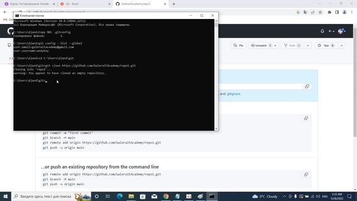Bookmark this page with the star icon
This screenshot has height=201, width=357.
click(x=320, y=12)
